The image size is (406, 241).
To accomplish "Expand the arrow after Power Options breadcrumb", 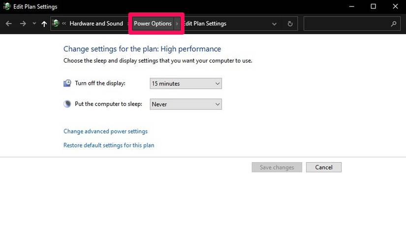I will click(177, 24).
